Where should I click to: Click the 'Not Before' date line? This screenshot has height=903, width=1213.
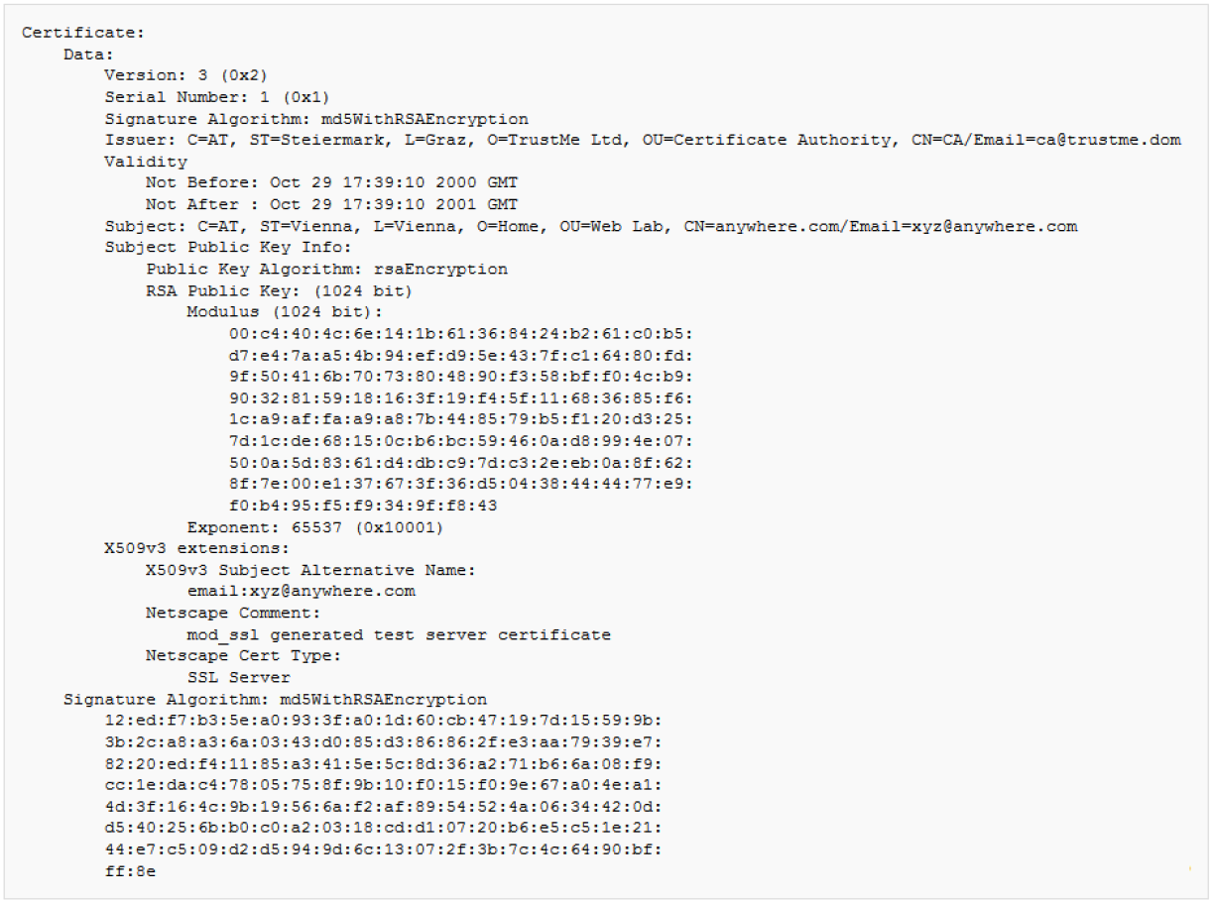click(x=331, y=183)
